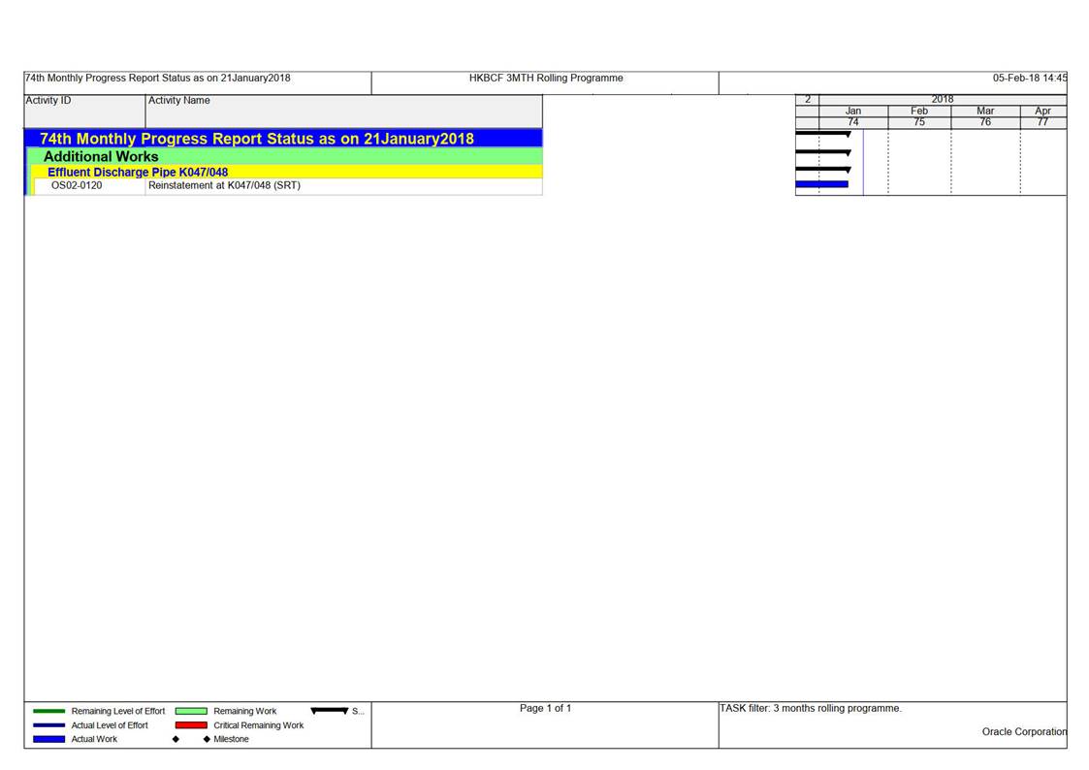Click activity ID OS02-0120
The image size is (1089, 770).
(x=77, y=185)
